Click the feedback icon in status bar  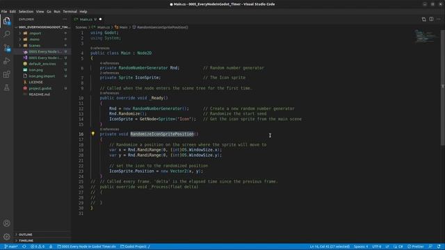pyautogui.click(x=430, y=247)
